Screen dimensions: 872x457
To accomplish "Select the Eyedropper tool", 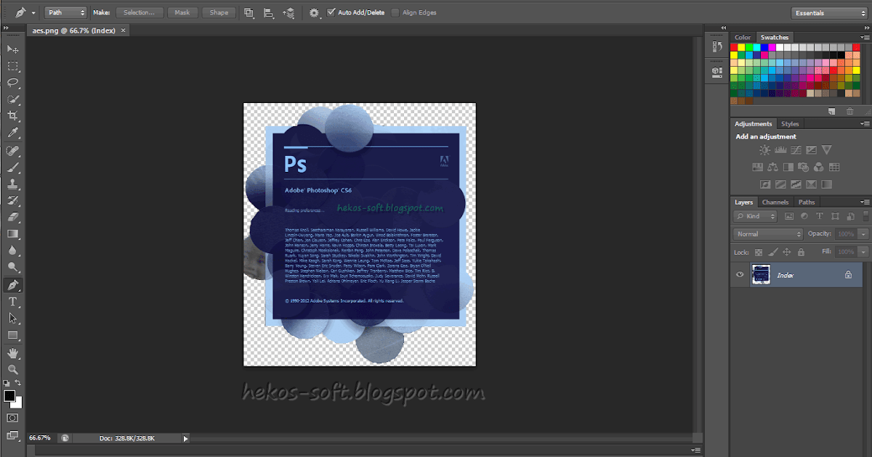I will point(13,133).
